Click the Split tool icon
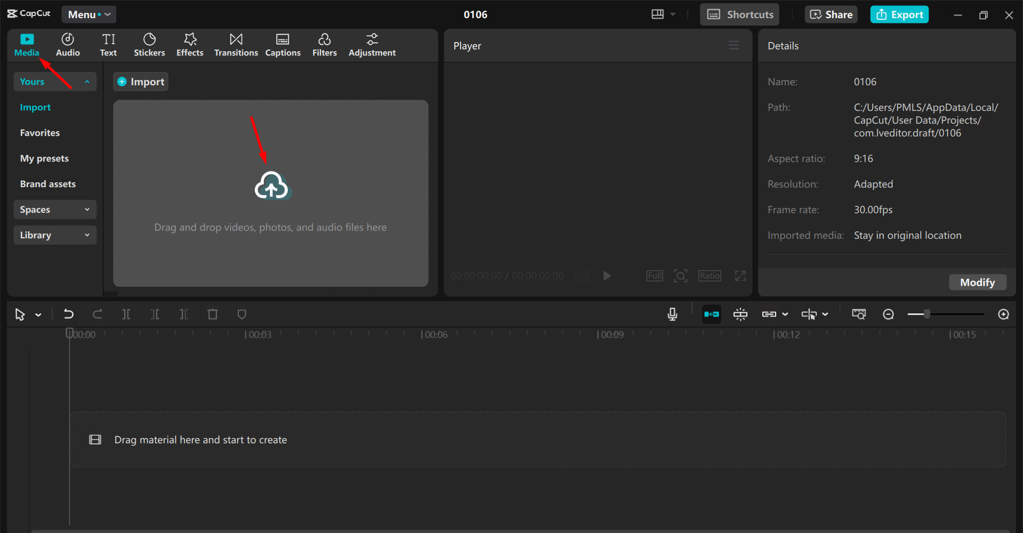Image resolution: width=1023 pixels, height=533 pixels. click(126, 314)
